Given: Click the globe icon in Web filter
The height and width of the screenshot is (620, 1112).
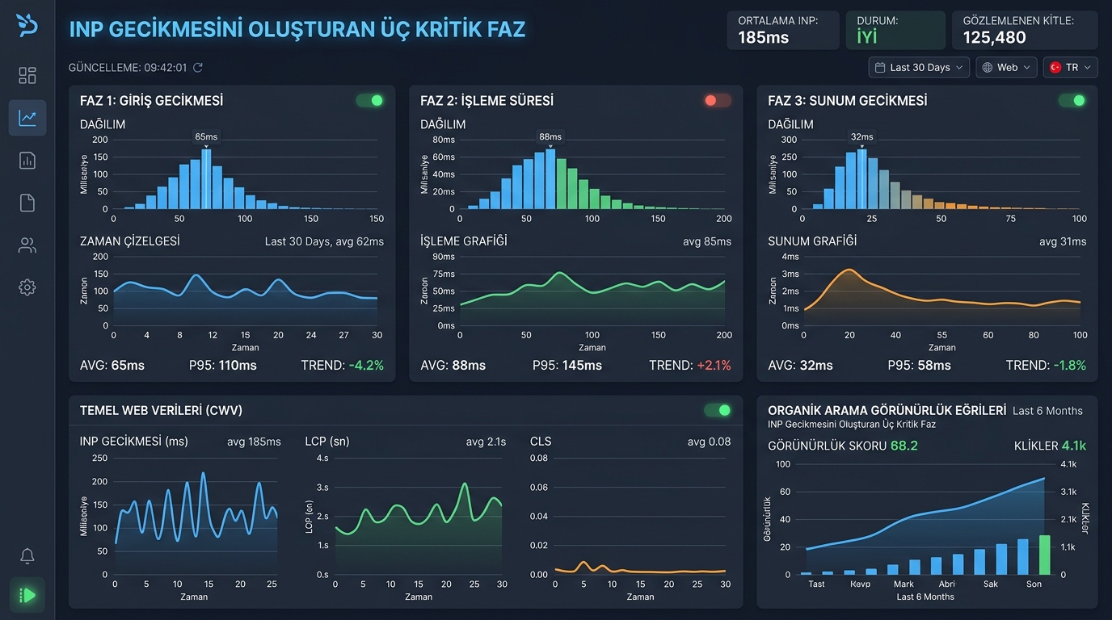Looking at the screenshot, I should [988, 67].
